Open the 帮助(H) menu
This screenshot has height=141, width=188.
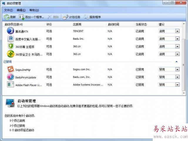[x=34, y=10]
